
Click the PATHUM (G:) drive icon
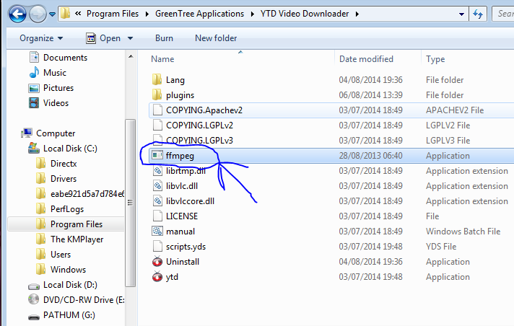coord(34,317)
